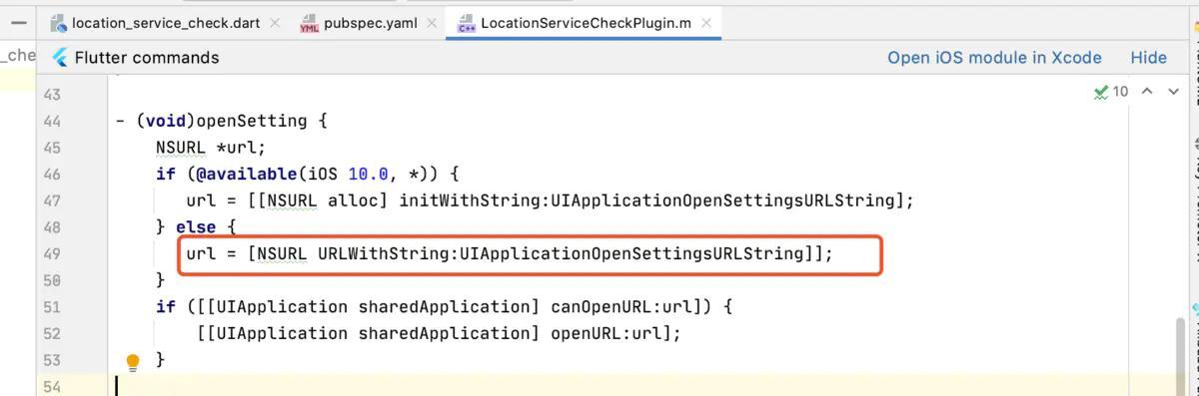
Task: Click line number 49 in the gutter
Action: tap(51, 254)
